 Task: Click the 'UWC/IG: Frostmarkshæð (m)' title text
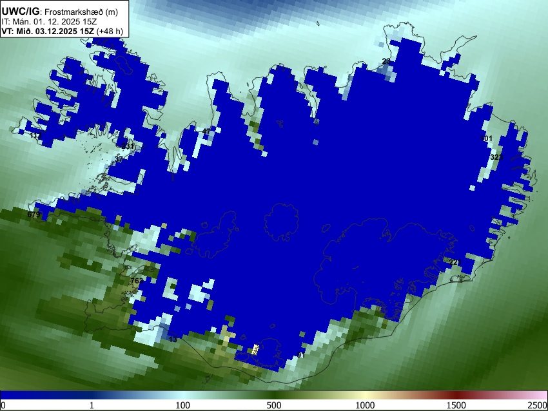click(60, 12)
